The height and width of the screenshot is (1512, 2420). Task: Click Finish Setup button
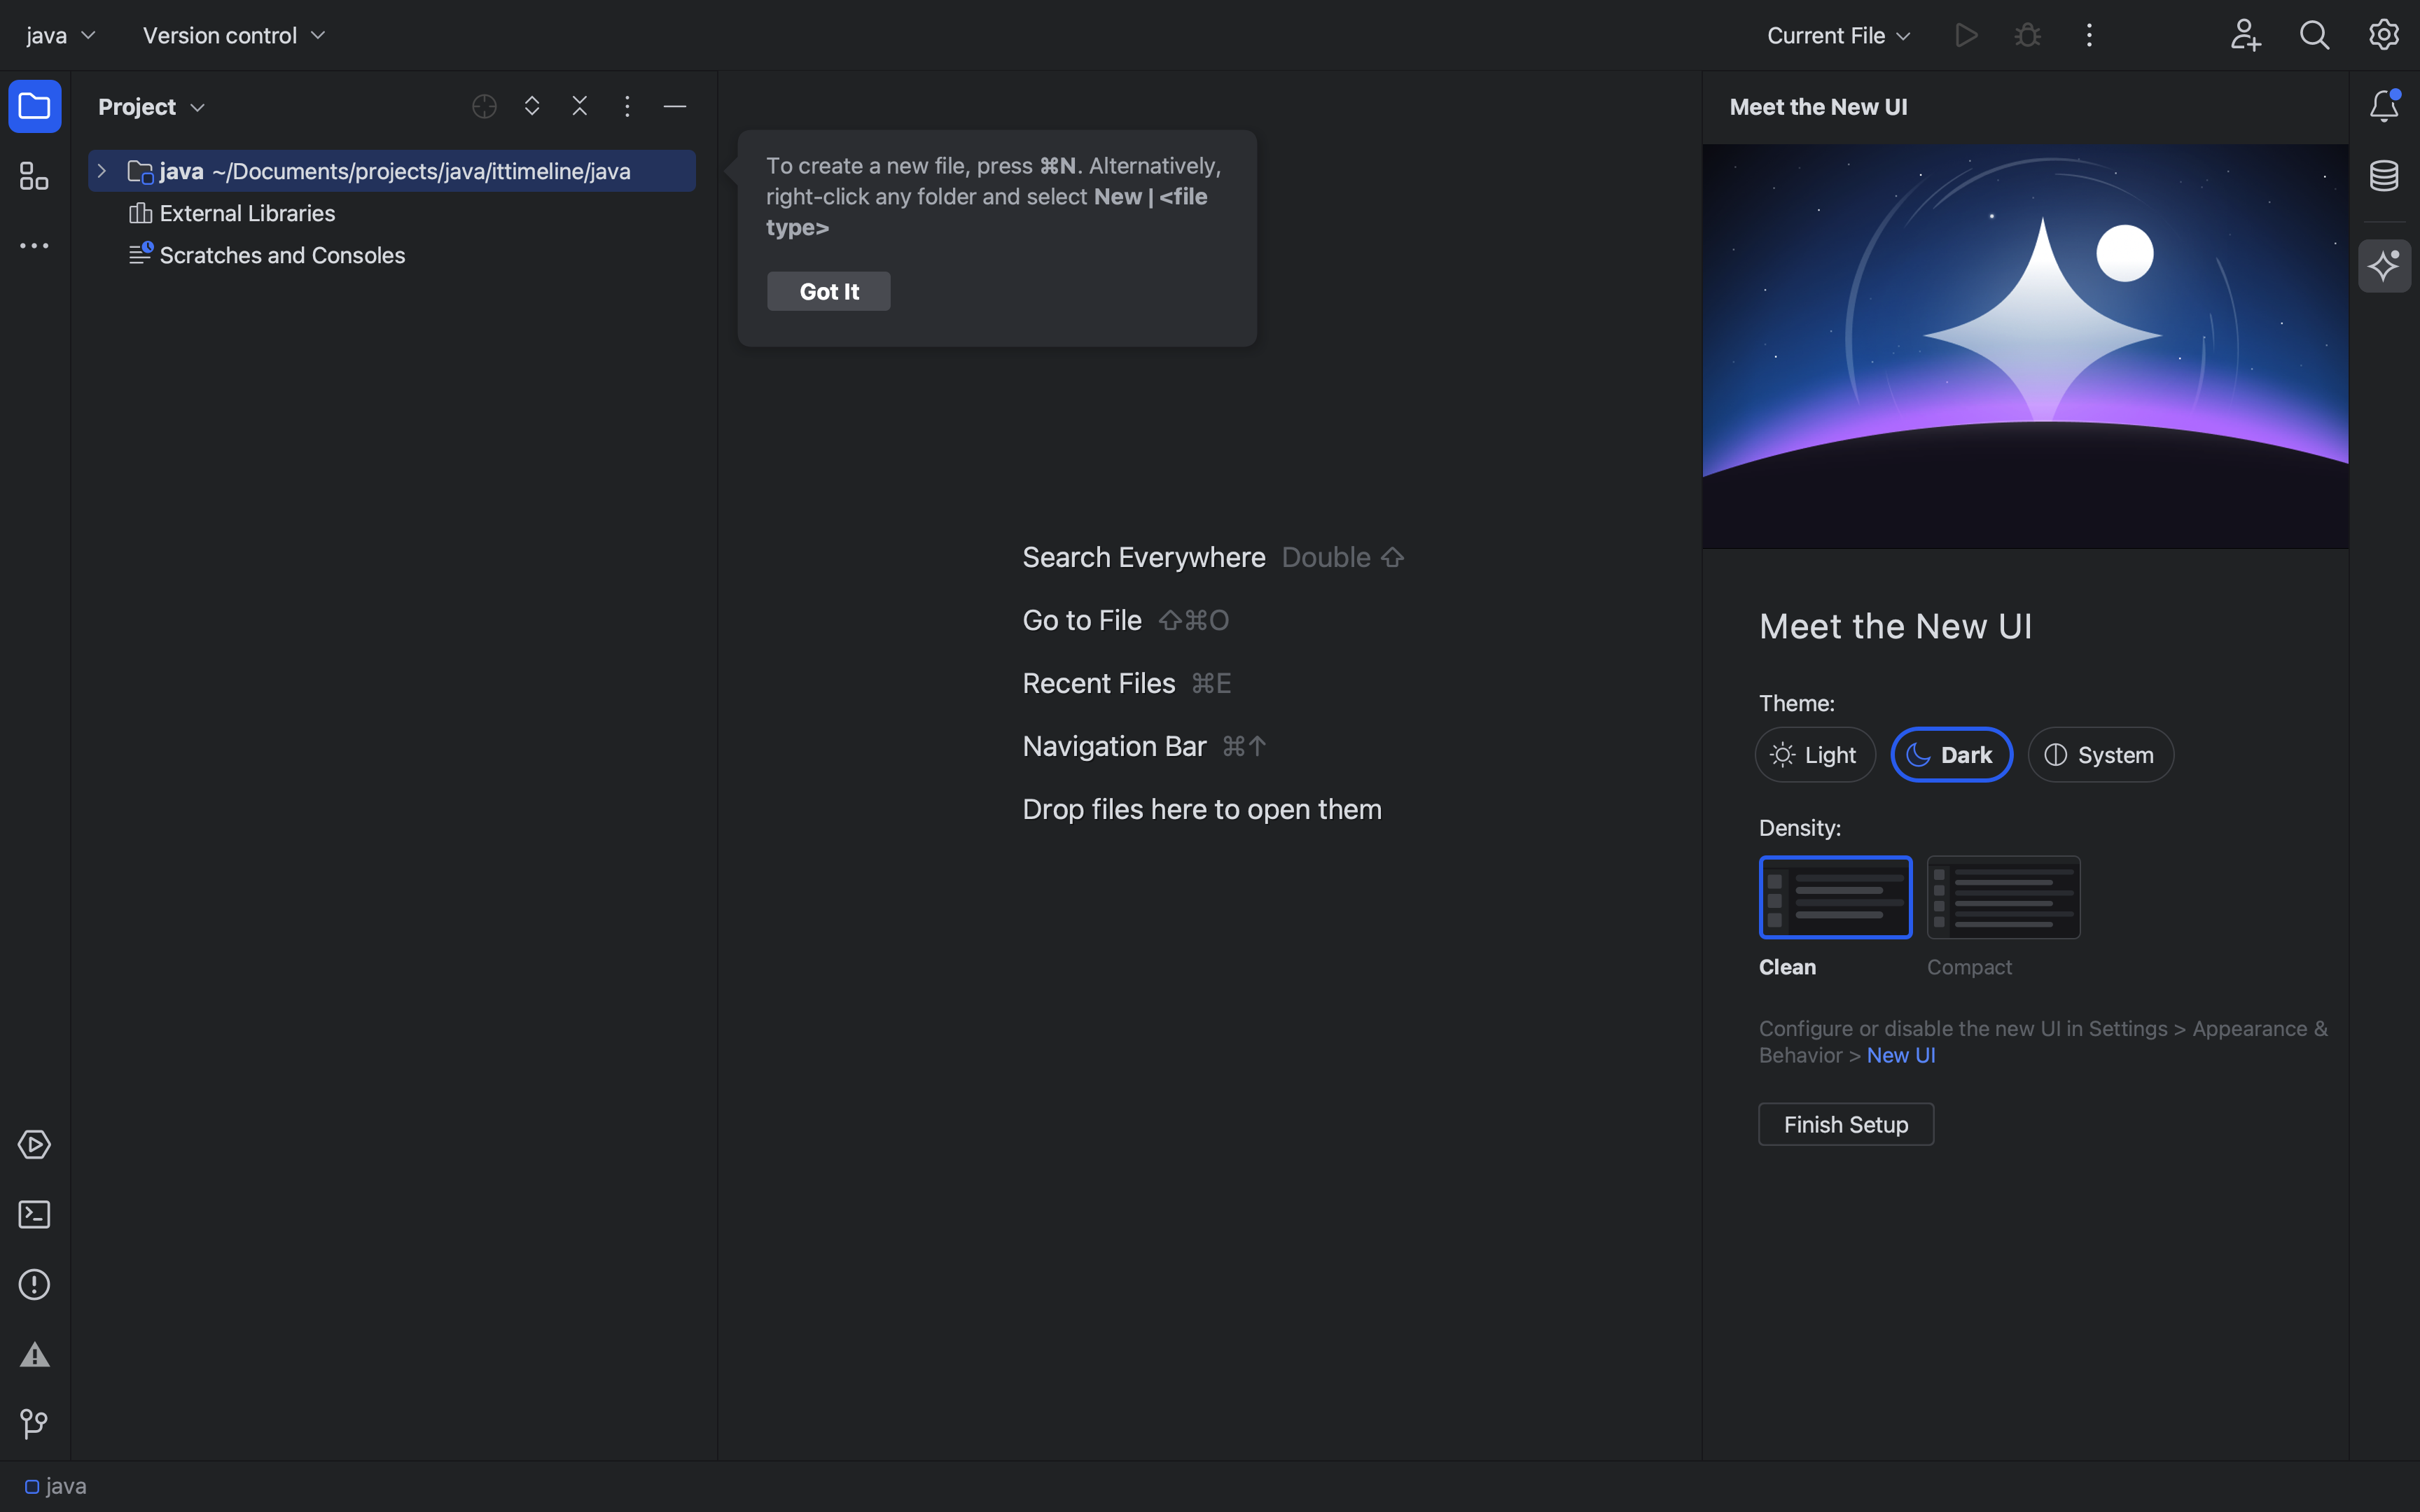click(1846, 1124)
